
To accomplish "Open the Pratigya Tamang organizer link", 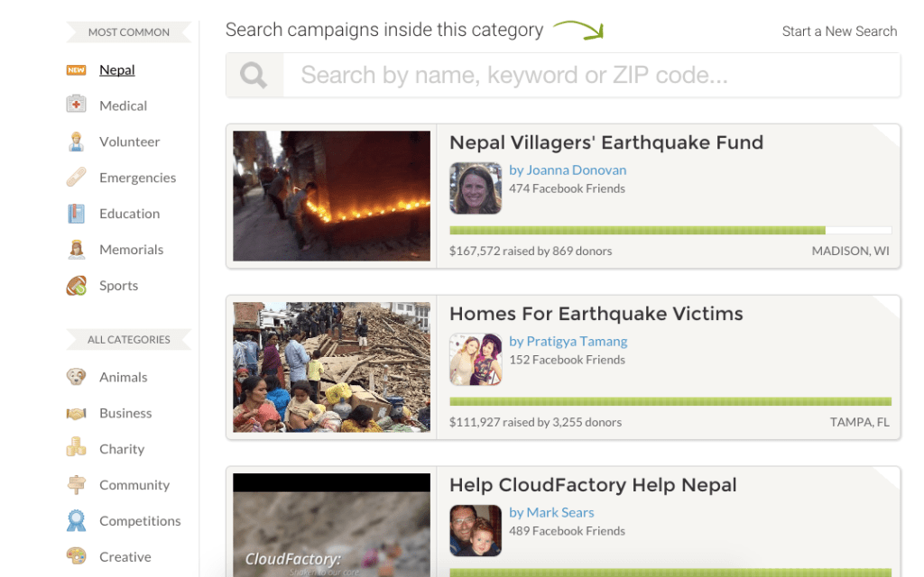I will (x=568, y=341).
